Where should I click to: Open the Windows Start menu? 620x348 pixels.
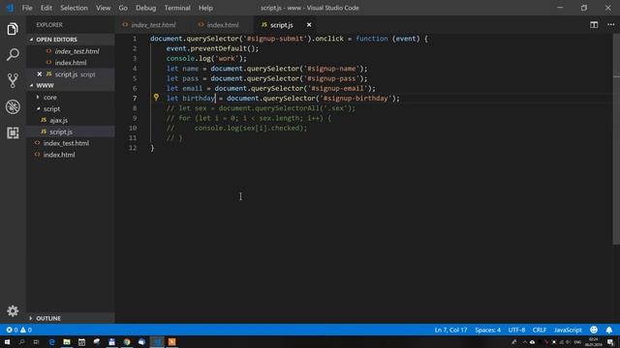(x=7, y=341)
